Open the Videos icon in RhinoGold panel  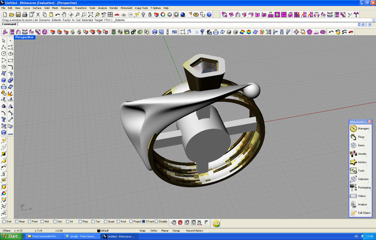pyautogui.click(x=353, y=195)
